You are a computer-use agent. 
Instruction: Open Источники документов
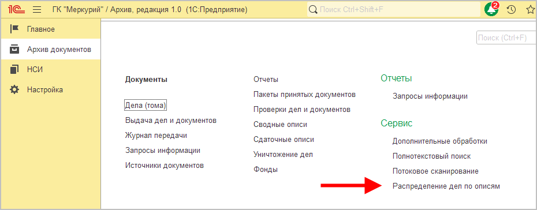pos(165,166)
